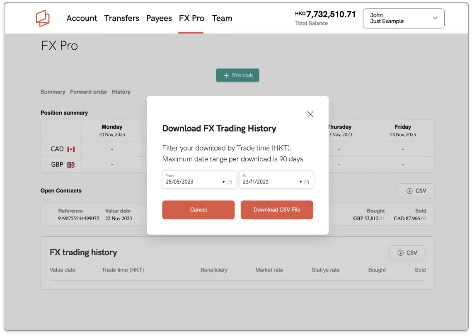Switch to the History tab
Screen dimensions: 472x336
[121, 92]
